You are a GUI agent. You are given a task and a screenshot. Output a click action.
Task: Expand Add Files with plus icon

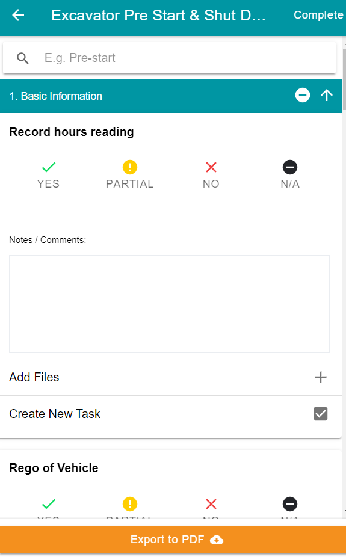point(320,377)
